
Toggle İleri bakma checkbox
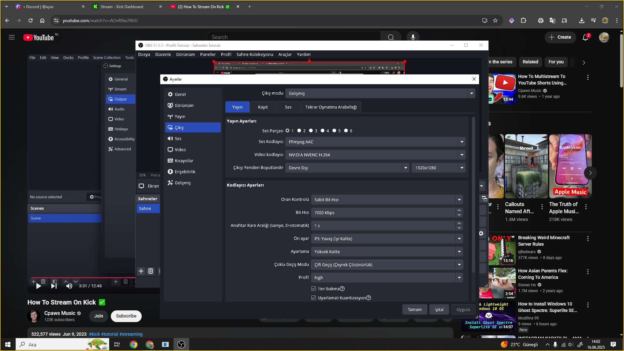coord(314,289)
